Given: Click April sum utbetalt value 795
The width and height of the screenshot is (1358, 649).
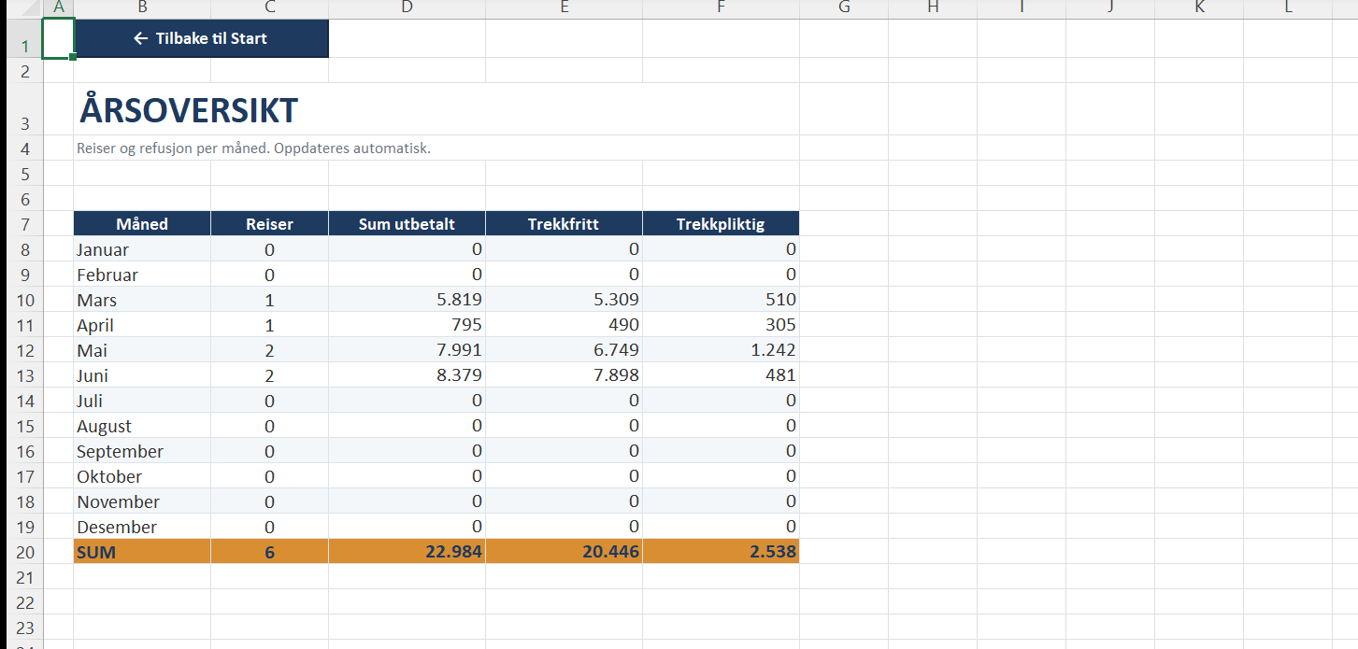Looking at the screenshot, I should point(407,325).
